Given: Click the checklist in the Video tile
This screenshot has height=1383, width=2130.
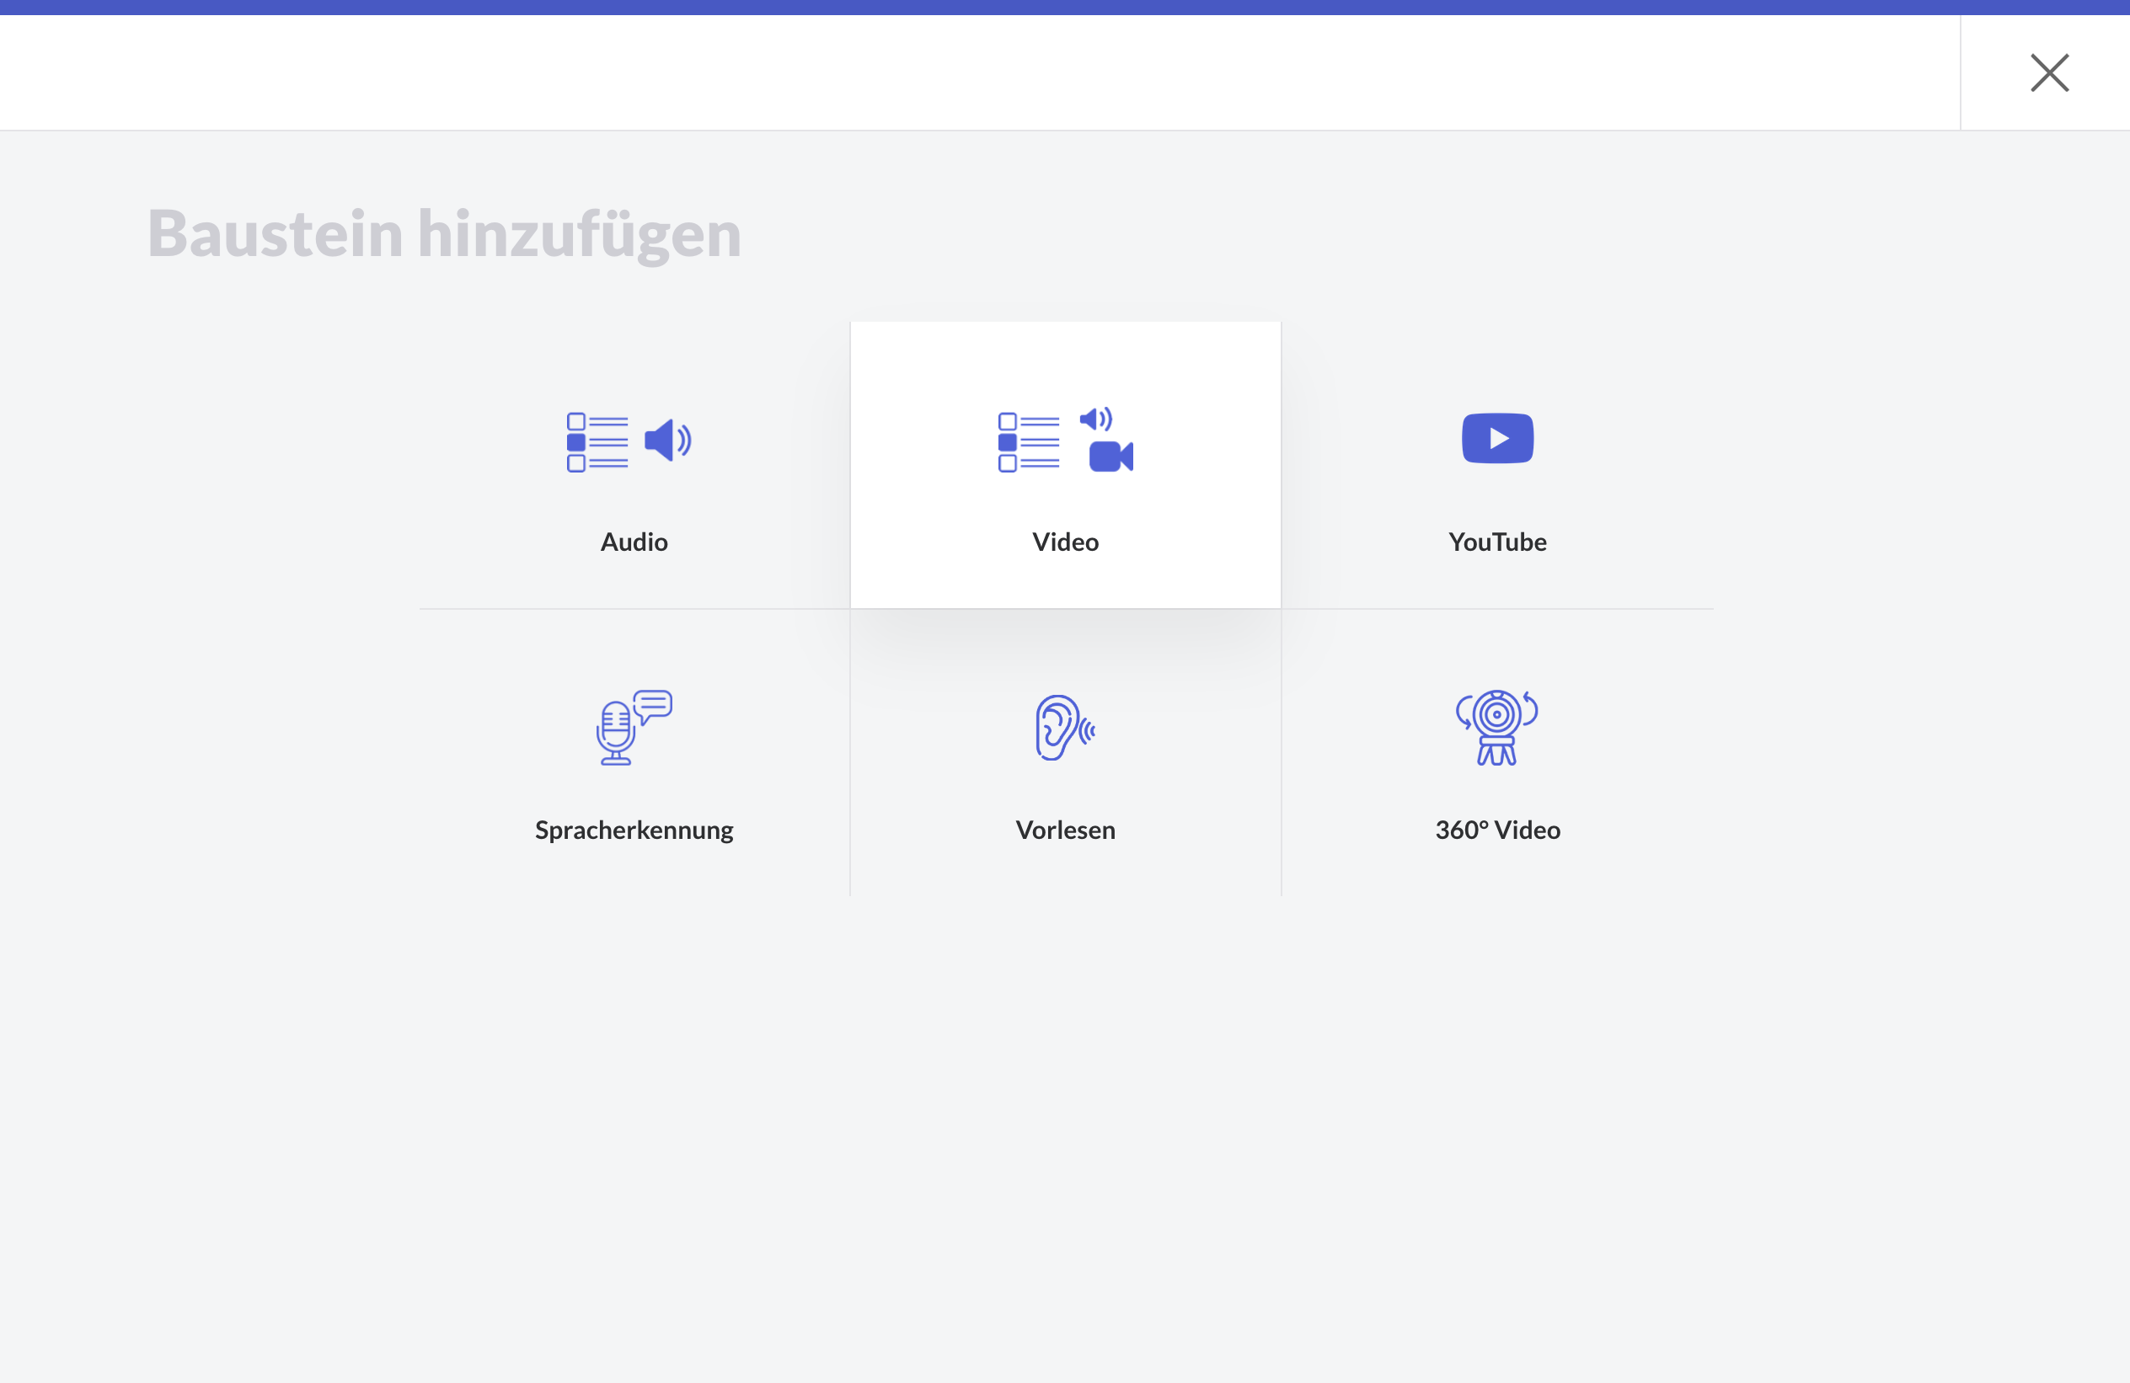Looking at the screenshot, I should tap(1028, 442).
